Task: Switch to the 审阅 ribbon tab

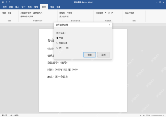Action: click(x=52, y=7)
